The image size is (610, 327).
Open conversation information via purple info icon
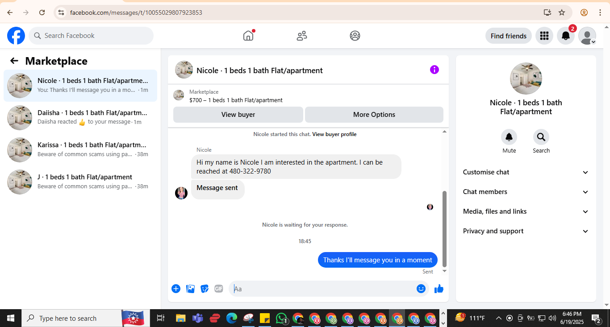435,70
